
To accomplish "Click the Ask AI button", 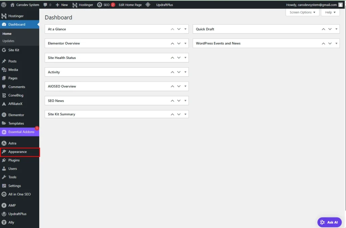I will pos(329,222).
